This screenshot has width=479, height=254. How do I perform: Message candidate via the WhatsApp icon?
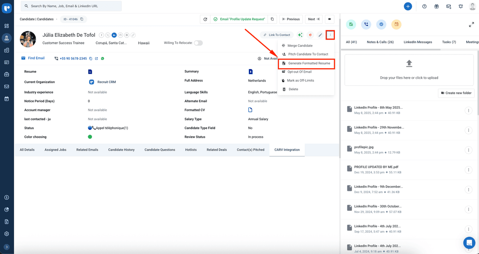tap(103, 58)
